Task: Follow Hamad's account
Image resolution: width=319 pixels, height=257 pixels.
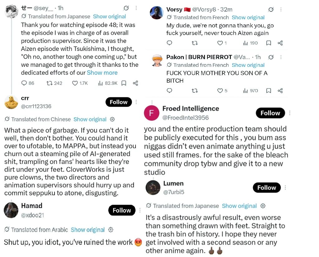Action: tap(122, 210)
